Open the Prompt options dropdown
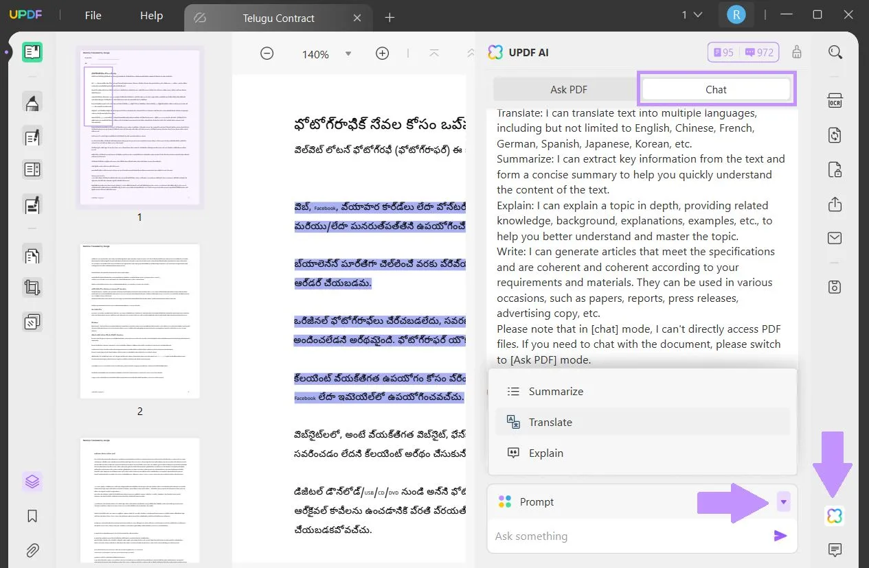The image size is (869, 568). click(783, 501)
